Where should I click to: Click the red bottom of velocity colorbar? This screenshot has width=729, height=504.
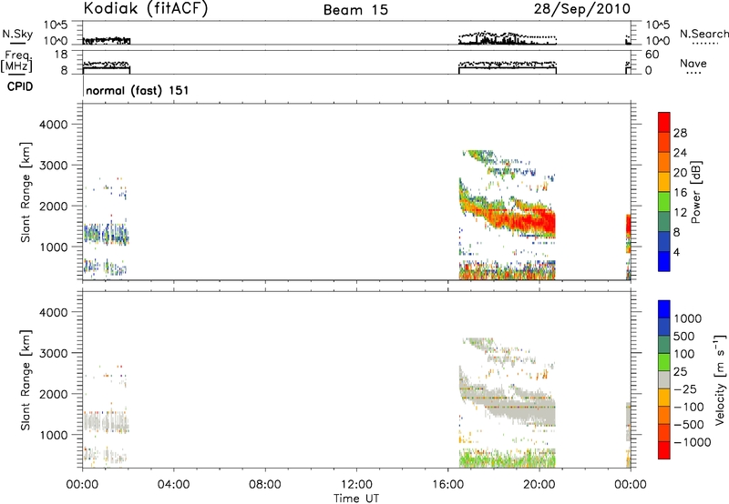point(664,450)
